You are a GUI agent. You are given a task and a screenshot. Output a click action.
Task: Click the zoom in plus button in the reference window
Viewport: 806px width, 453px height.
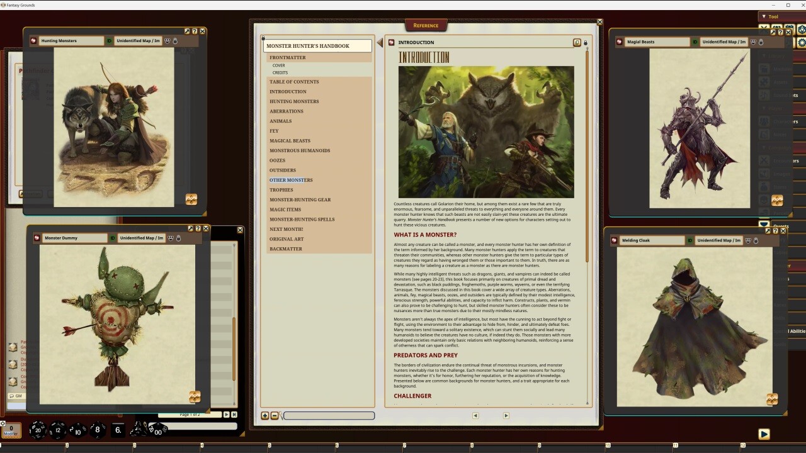click(x=265, y=415)
